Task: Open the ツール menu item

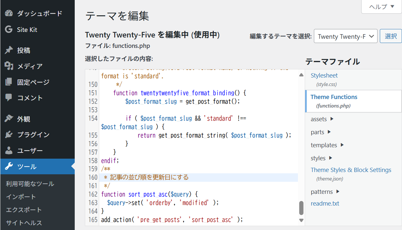Action: [37, 166]
